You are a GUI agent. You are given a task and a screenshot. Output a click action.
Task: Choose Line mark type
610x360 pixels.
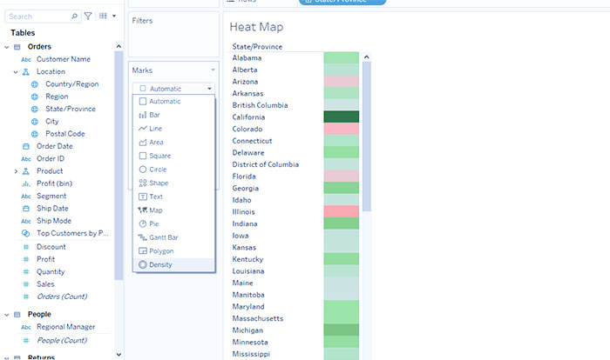173,129
